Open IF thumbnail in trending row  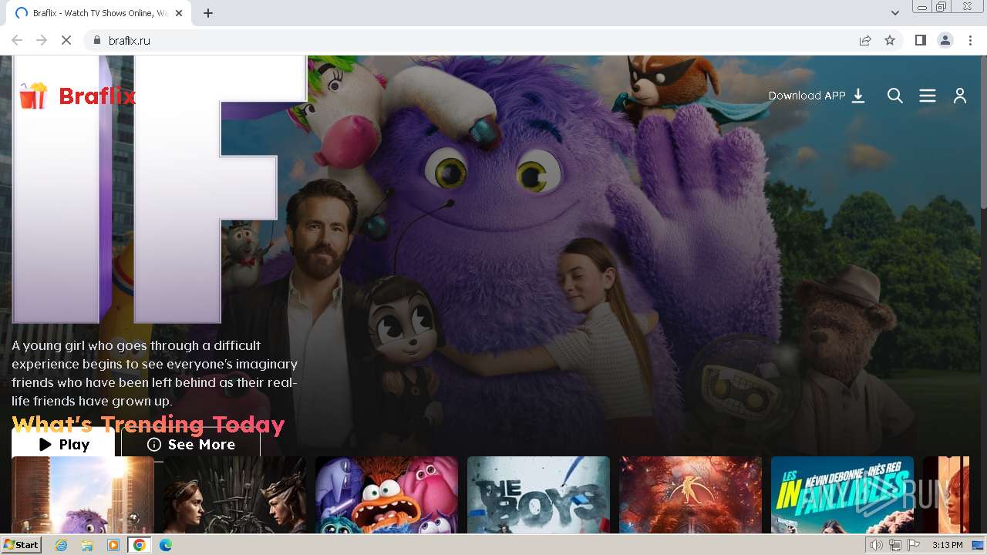[83, 495]
